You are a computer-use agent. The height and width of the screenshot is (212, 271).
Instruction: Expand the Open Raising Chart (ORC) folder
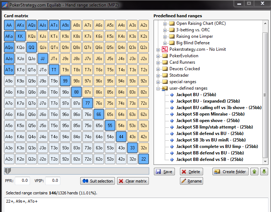point(165,24)
